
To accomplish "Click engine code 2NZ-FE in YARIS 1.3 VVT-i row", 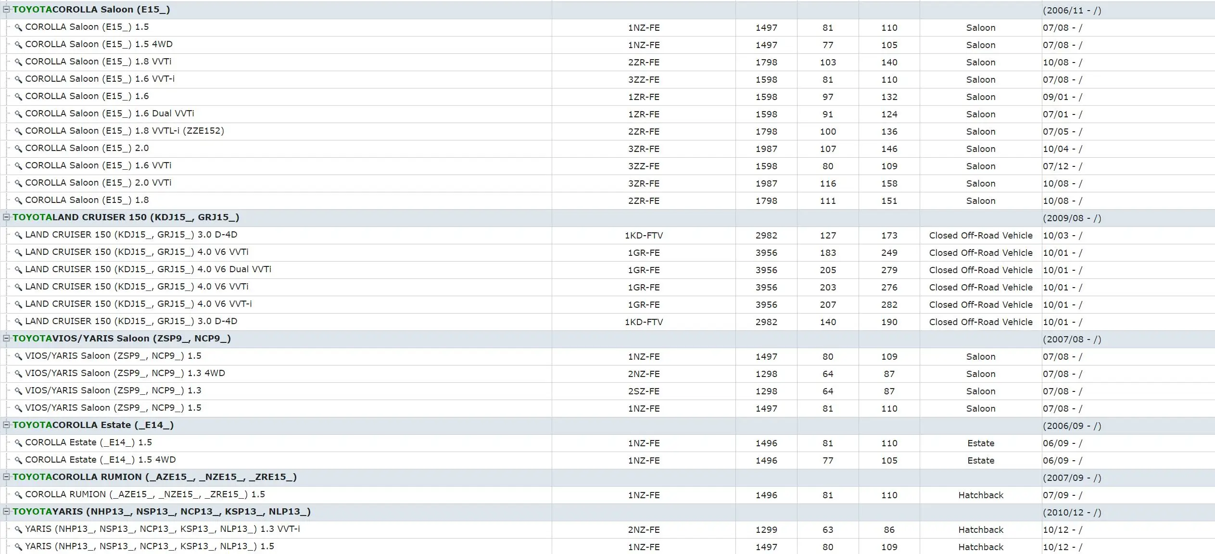I will point(644,530).
